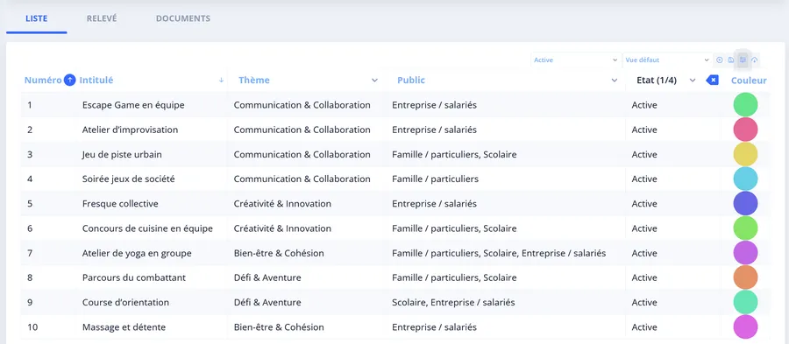The width and height of the screenshot is (789, 344).
Task: Expand the Thème column filter chevron
Action: [374, 81]
